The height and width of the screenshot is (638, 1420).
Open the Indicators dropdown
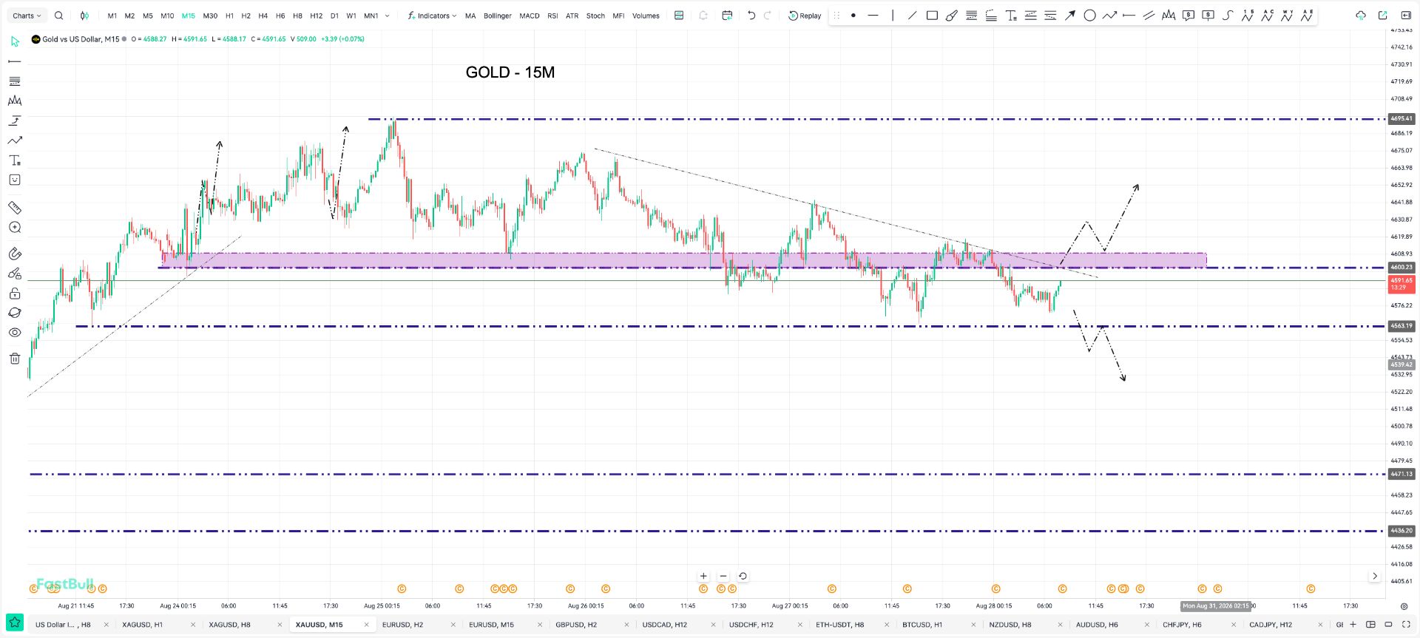433,16
